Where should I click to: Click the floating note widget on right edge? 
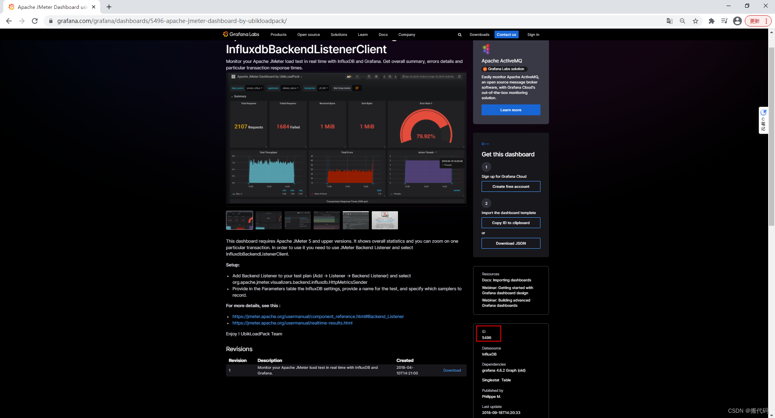(x=763, y=121)
